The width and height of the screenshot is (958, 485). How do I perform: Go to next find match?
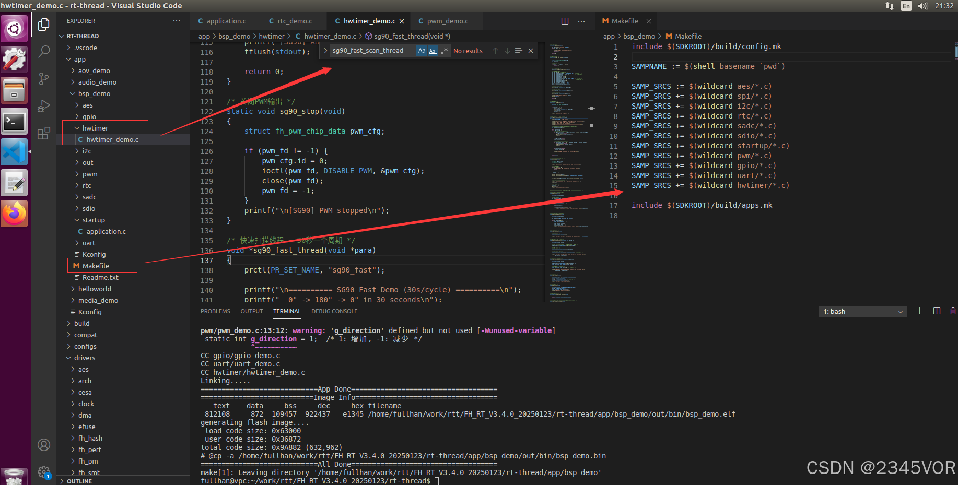(x=507, y=51)
